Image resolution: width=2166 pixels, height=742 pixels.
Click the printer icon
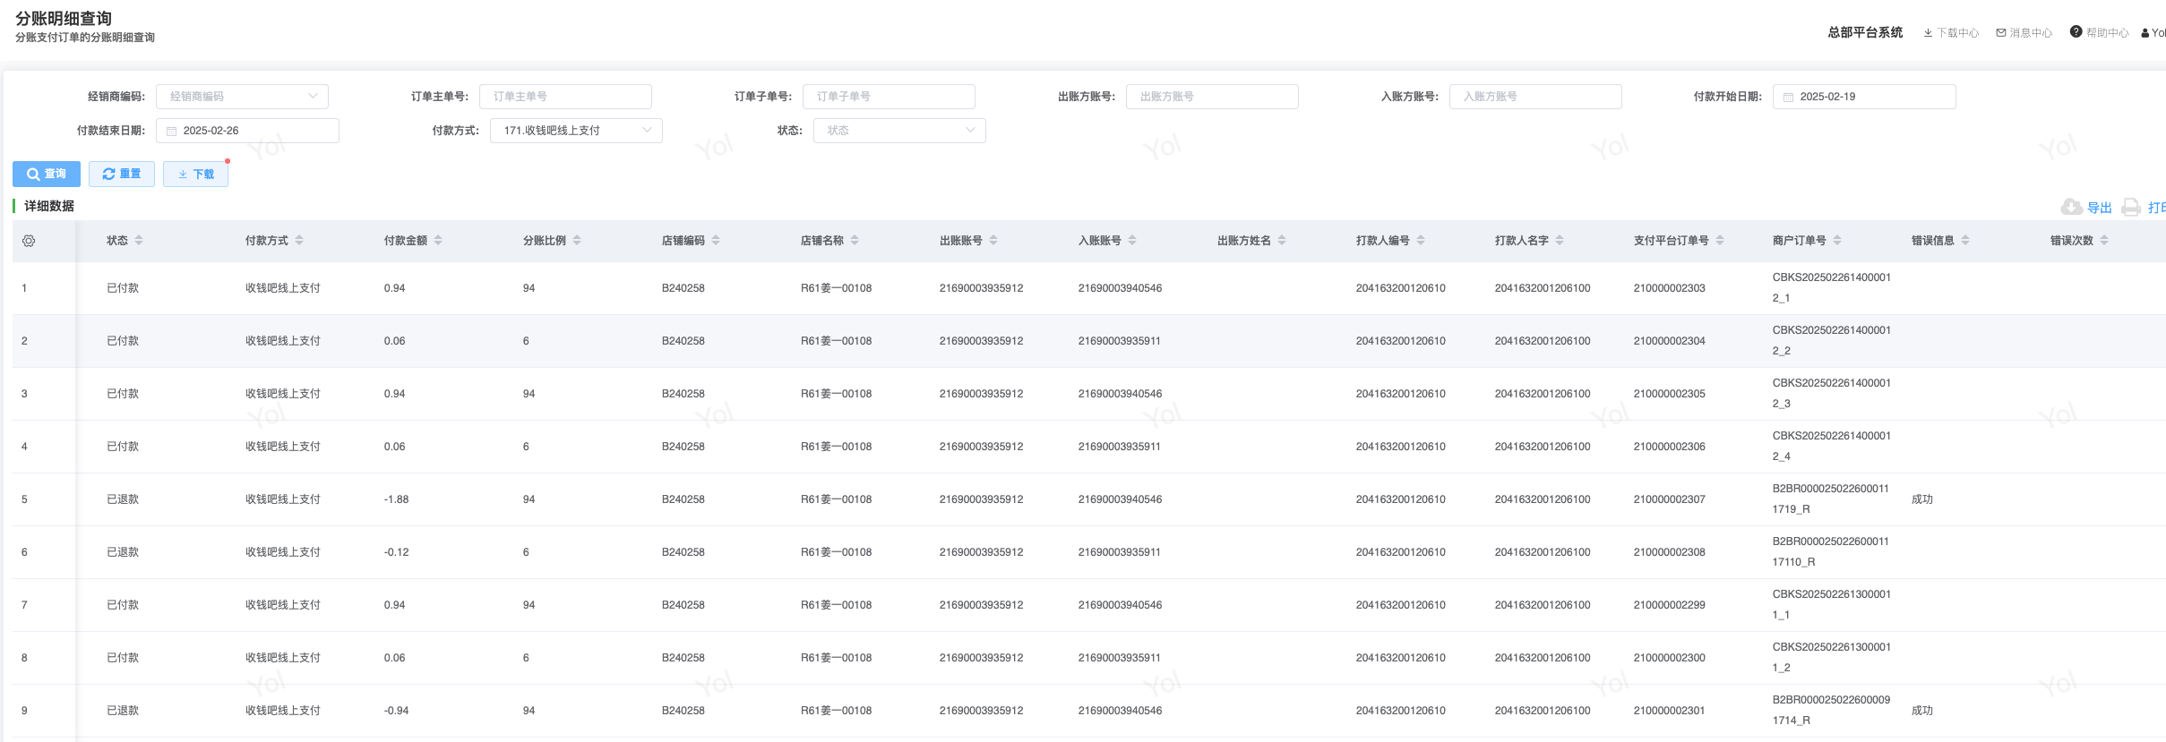(x=2131, y=208)
